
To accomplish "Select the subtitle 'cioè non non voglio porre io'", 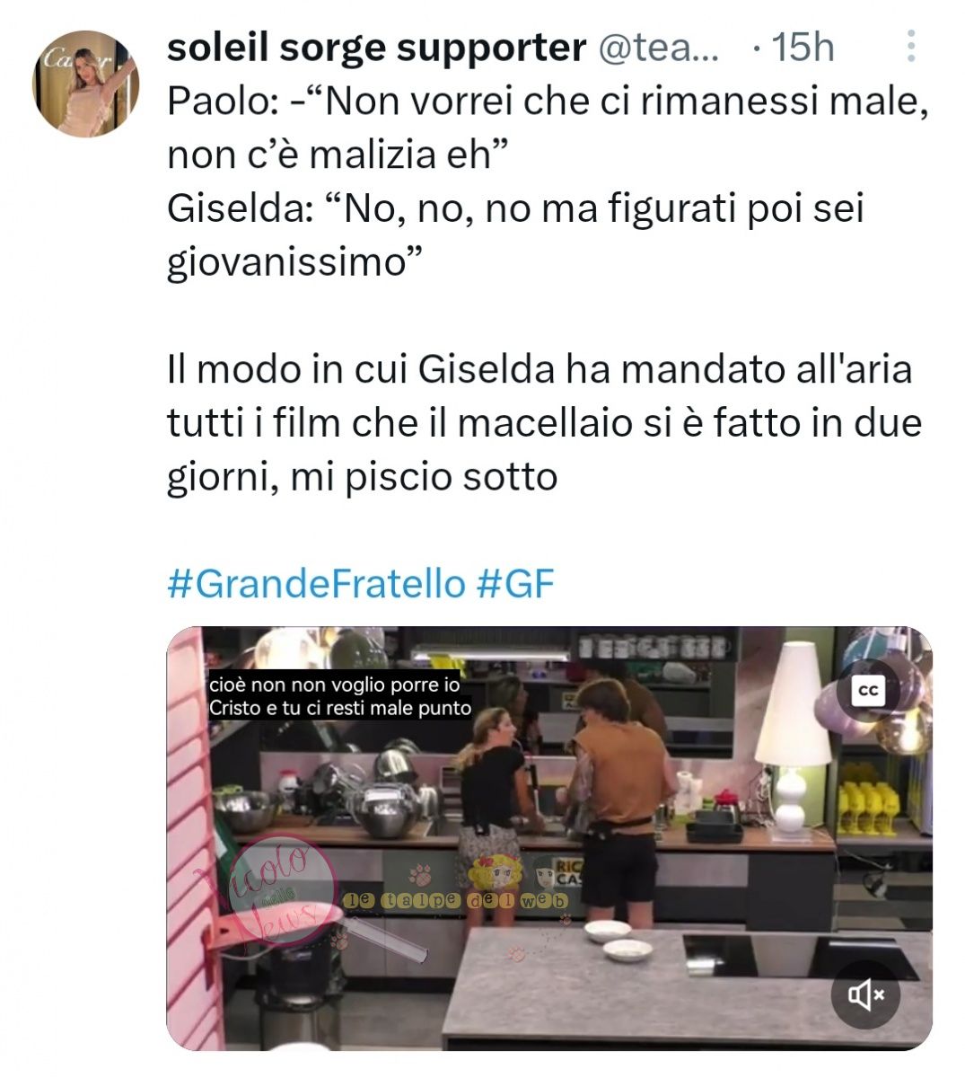I will pyautogui.click(x=335, y=685).
